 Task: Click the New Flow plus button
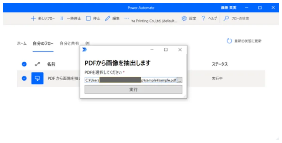(43, 18)
